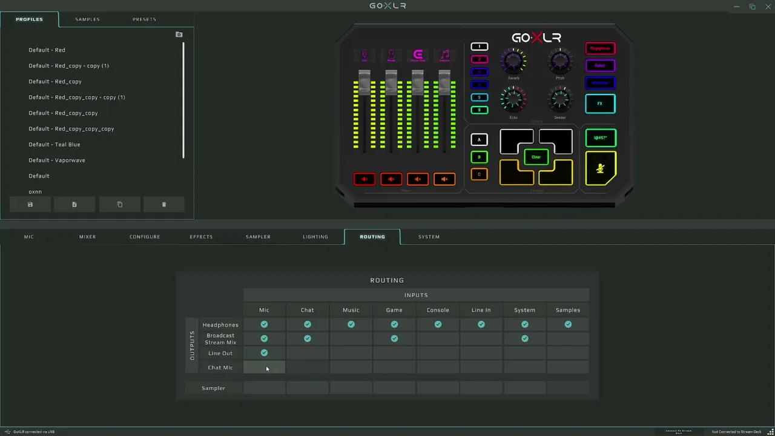
Task: Click the top-left sampler pad
Action: click(x=513, y=139)
